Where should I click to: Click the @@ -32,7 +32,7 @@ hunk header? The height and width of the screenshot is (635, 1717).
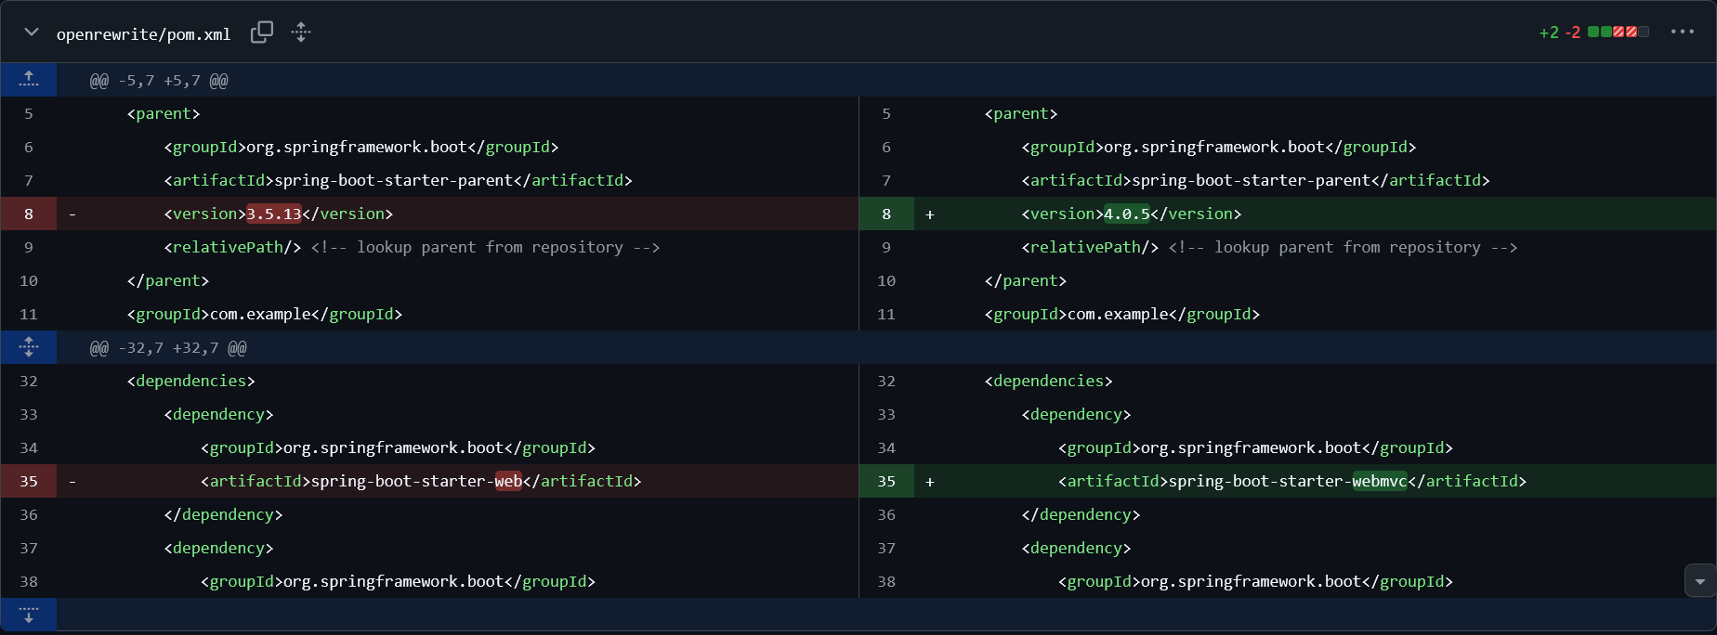click(x=168, y=348)
